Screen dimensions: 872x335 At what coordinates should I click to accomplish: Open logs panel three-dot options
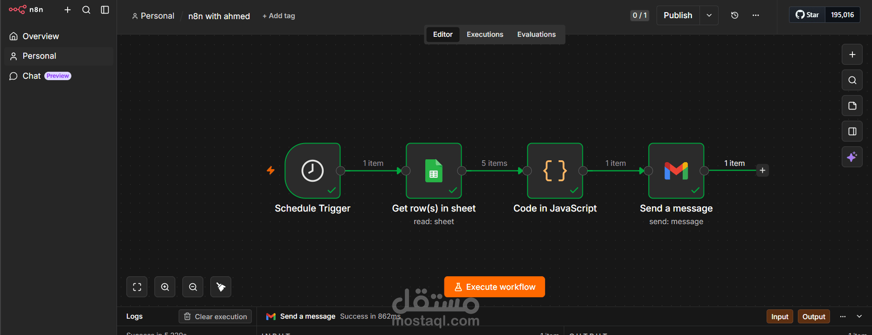[x=843, y=317]
